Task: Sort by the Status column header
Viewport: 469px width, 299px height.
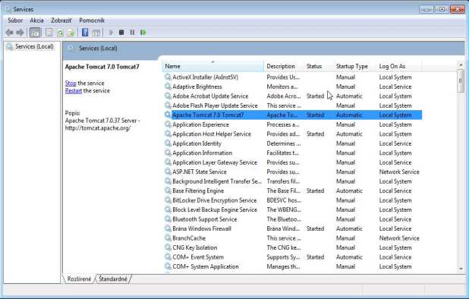Action: (x=319, y=66)
